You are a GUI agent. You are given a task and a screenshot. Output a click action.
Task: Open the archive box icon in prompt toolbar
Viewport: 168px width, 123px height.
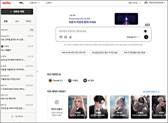pyautogui.click(x=61, y=37)
